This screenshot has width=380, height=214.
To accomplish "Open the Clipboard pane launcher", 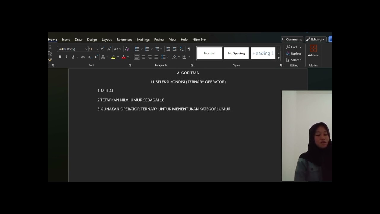I will pyautogui.click(x=53, y=65).
